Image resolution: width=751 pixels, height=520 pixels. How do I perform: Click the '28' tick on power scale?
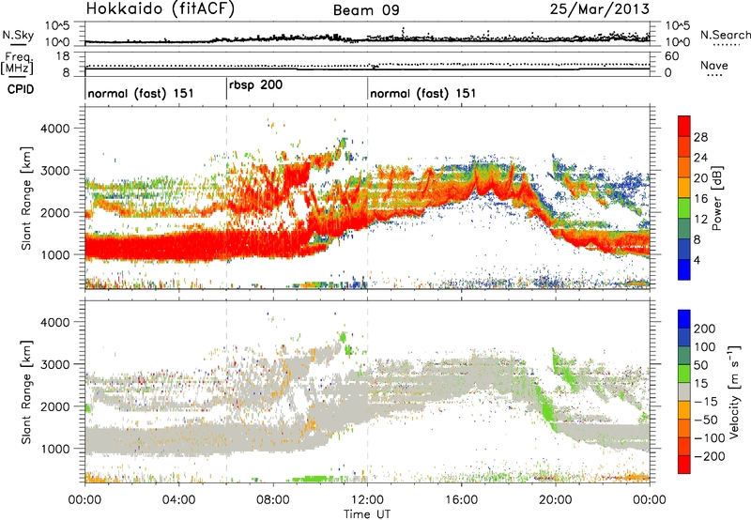[700, 137]
